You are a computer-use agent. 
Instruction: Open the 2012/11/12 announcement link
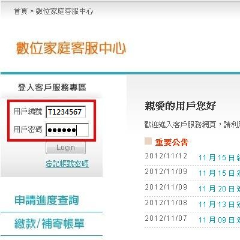(219, 158)
